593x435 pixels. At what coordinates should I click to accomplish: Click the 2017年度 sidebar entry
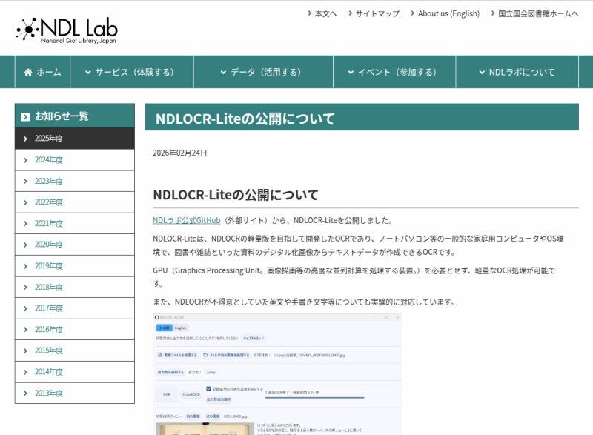tap(49, 308)
